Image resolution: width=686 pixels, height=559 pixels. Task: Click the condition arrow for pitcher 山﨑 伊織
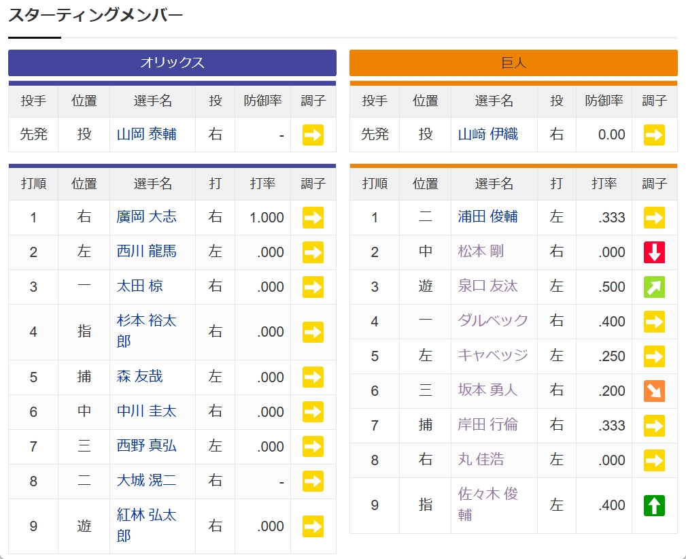pyautogui.click(x=654, y=135)
